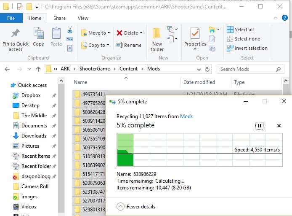
Task: Click Invert selection in the ribbon
Action: pyautogui.click(x=247, y=48)
